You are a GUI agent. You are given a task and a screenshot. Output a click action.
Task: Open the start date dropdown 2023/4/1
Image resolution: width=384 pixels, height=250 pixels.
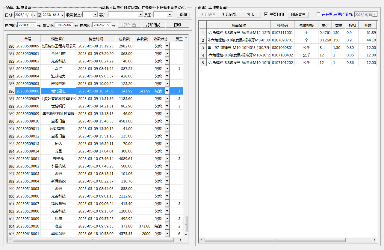(35, 15)
